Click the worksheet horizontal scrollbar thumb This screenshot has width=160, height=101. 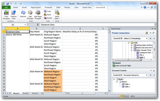(x=82, y=93)
